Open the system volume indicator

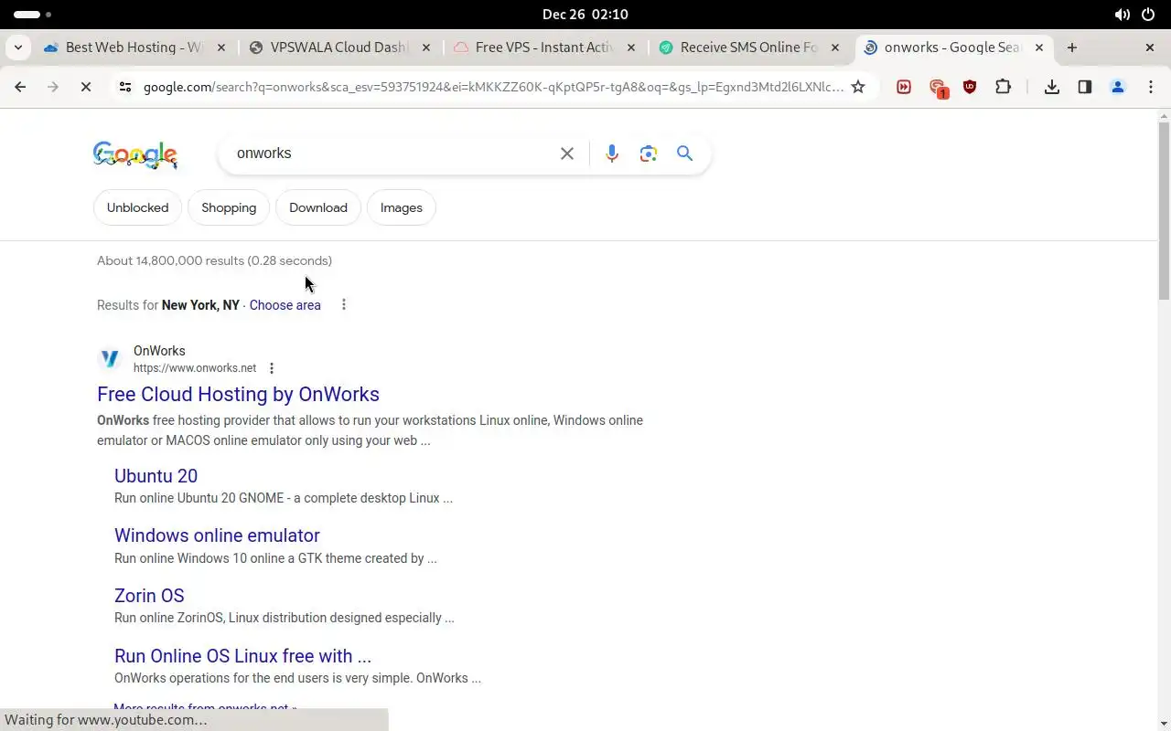(x=1122, y=15)
